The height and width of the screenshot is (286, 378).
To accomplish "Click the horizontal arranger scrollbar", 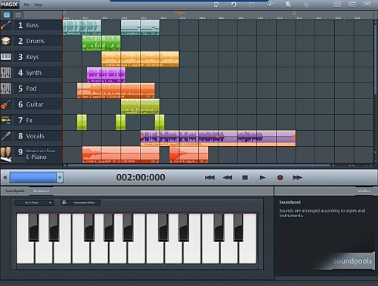I will (x=199, y=166).
